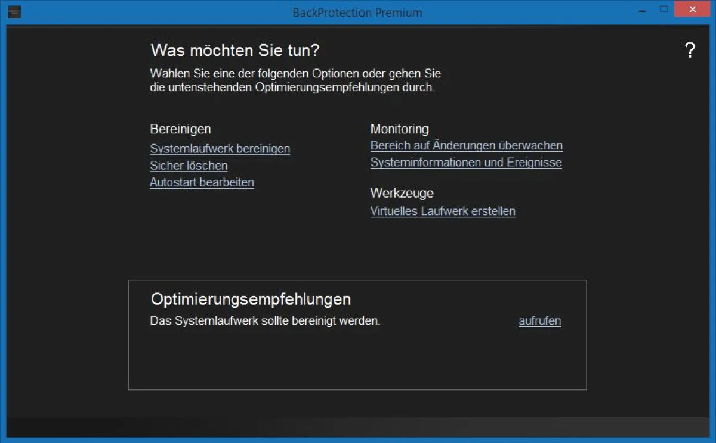
Task: Click the Monitoring section heading
Action: pos(400,129)
